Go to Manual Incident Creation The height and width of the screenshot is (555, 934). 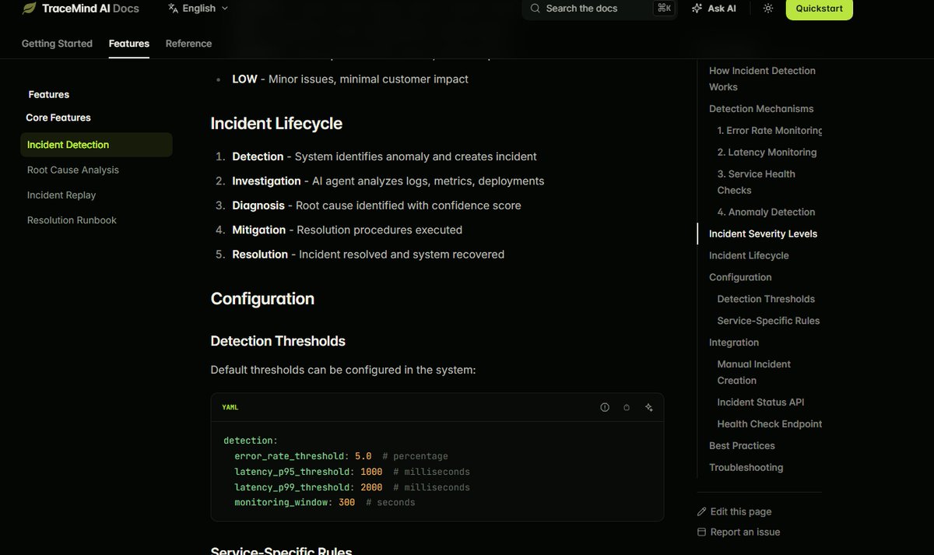(x=753, y=372)
